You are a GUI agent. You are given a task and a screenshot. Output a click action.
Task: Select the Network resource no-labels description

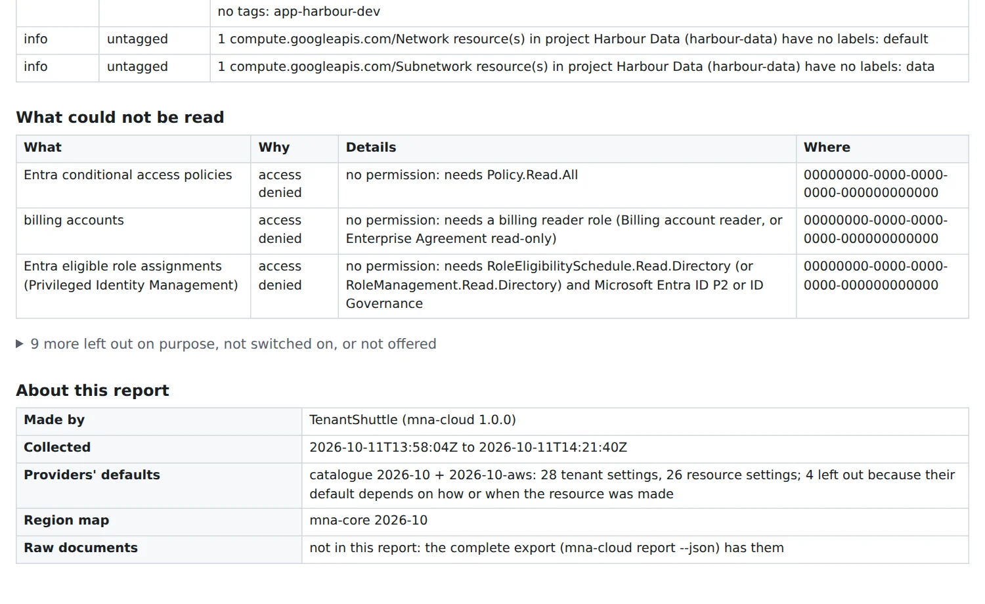pos(573,39)
